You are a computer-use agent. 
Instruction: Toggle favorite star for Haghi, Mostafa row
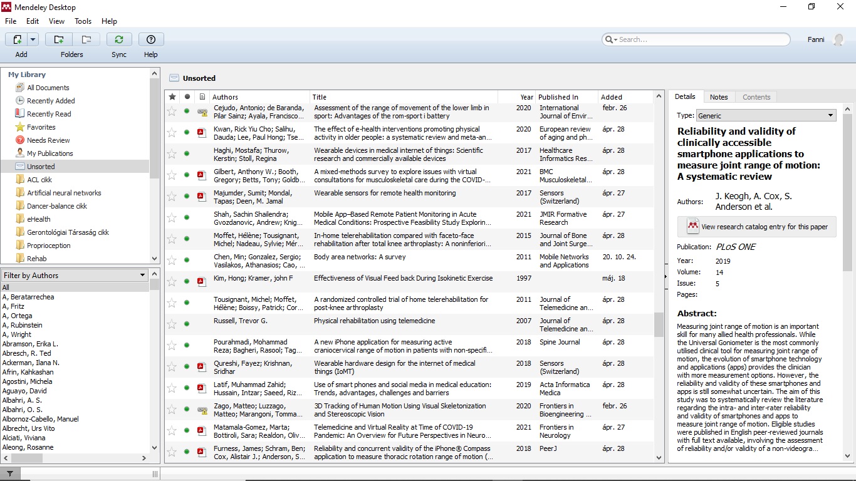click(x=172, y=154)
